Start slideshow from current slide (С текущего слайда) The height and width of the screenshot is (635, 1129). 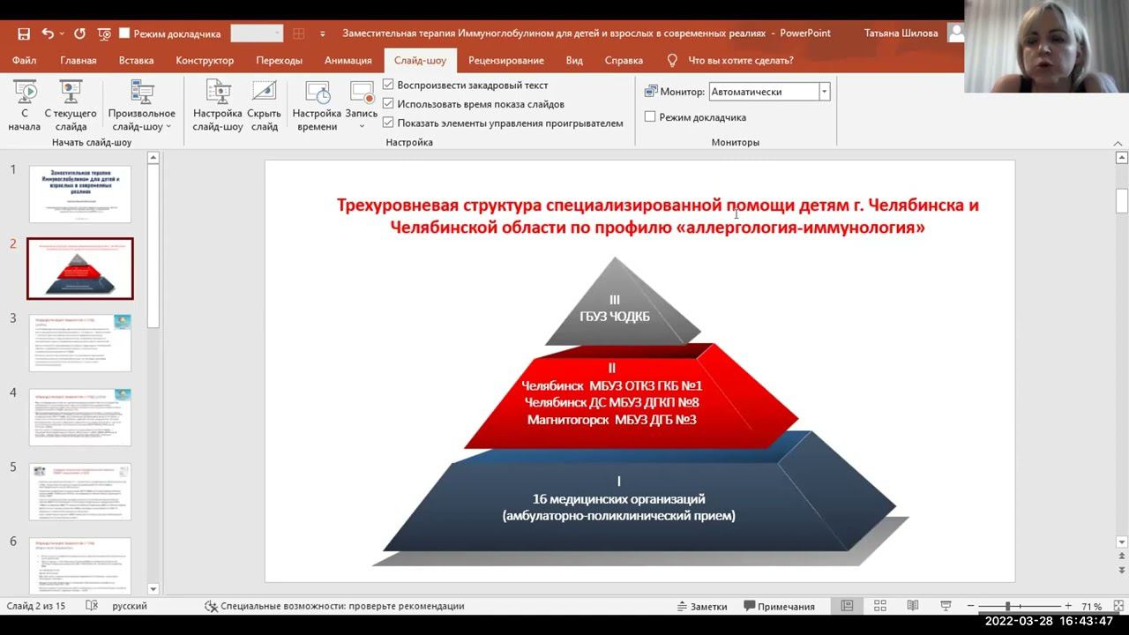[71, 105]
